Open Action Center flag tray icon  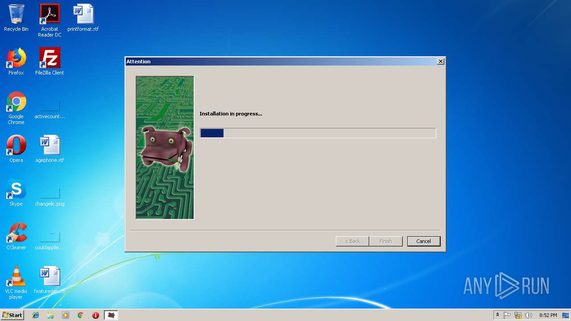pos(507,315)
